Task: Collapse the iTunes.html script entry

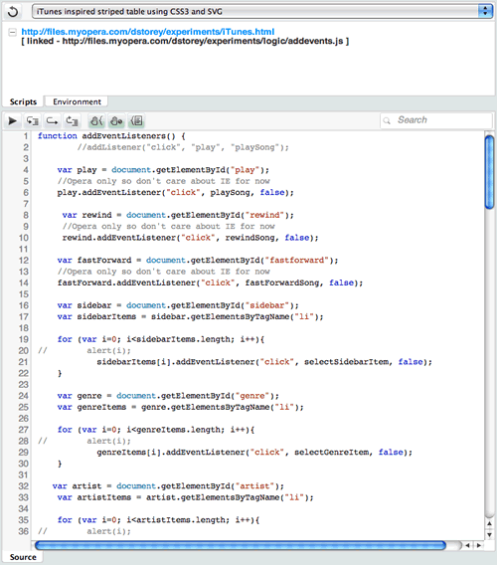Action: coord(12,33)
